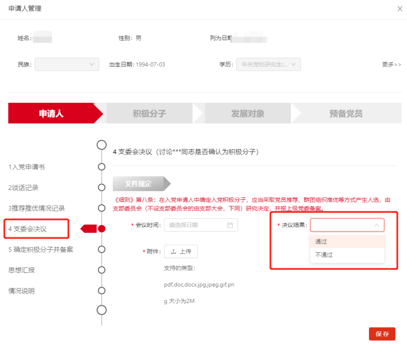
Task: Go to the 预备党员 stage tab
Action: (x=346, y=113)
